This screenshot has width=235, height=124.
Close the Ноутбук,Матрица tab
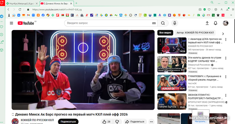coord(37,4)
